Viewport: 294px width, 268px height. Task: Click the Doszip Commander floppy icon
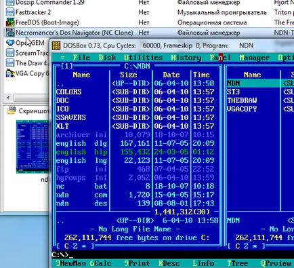click(x=10, y=3)
